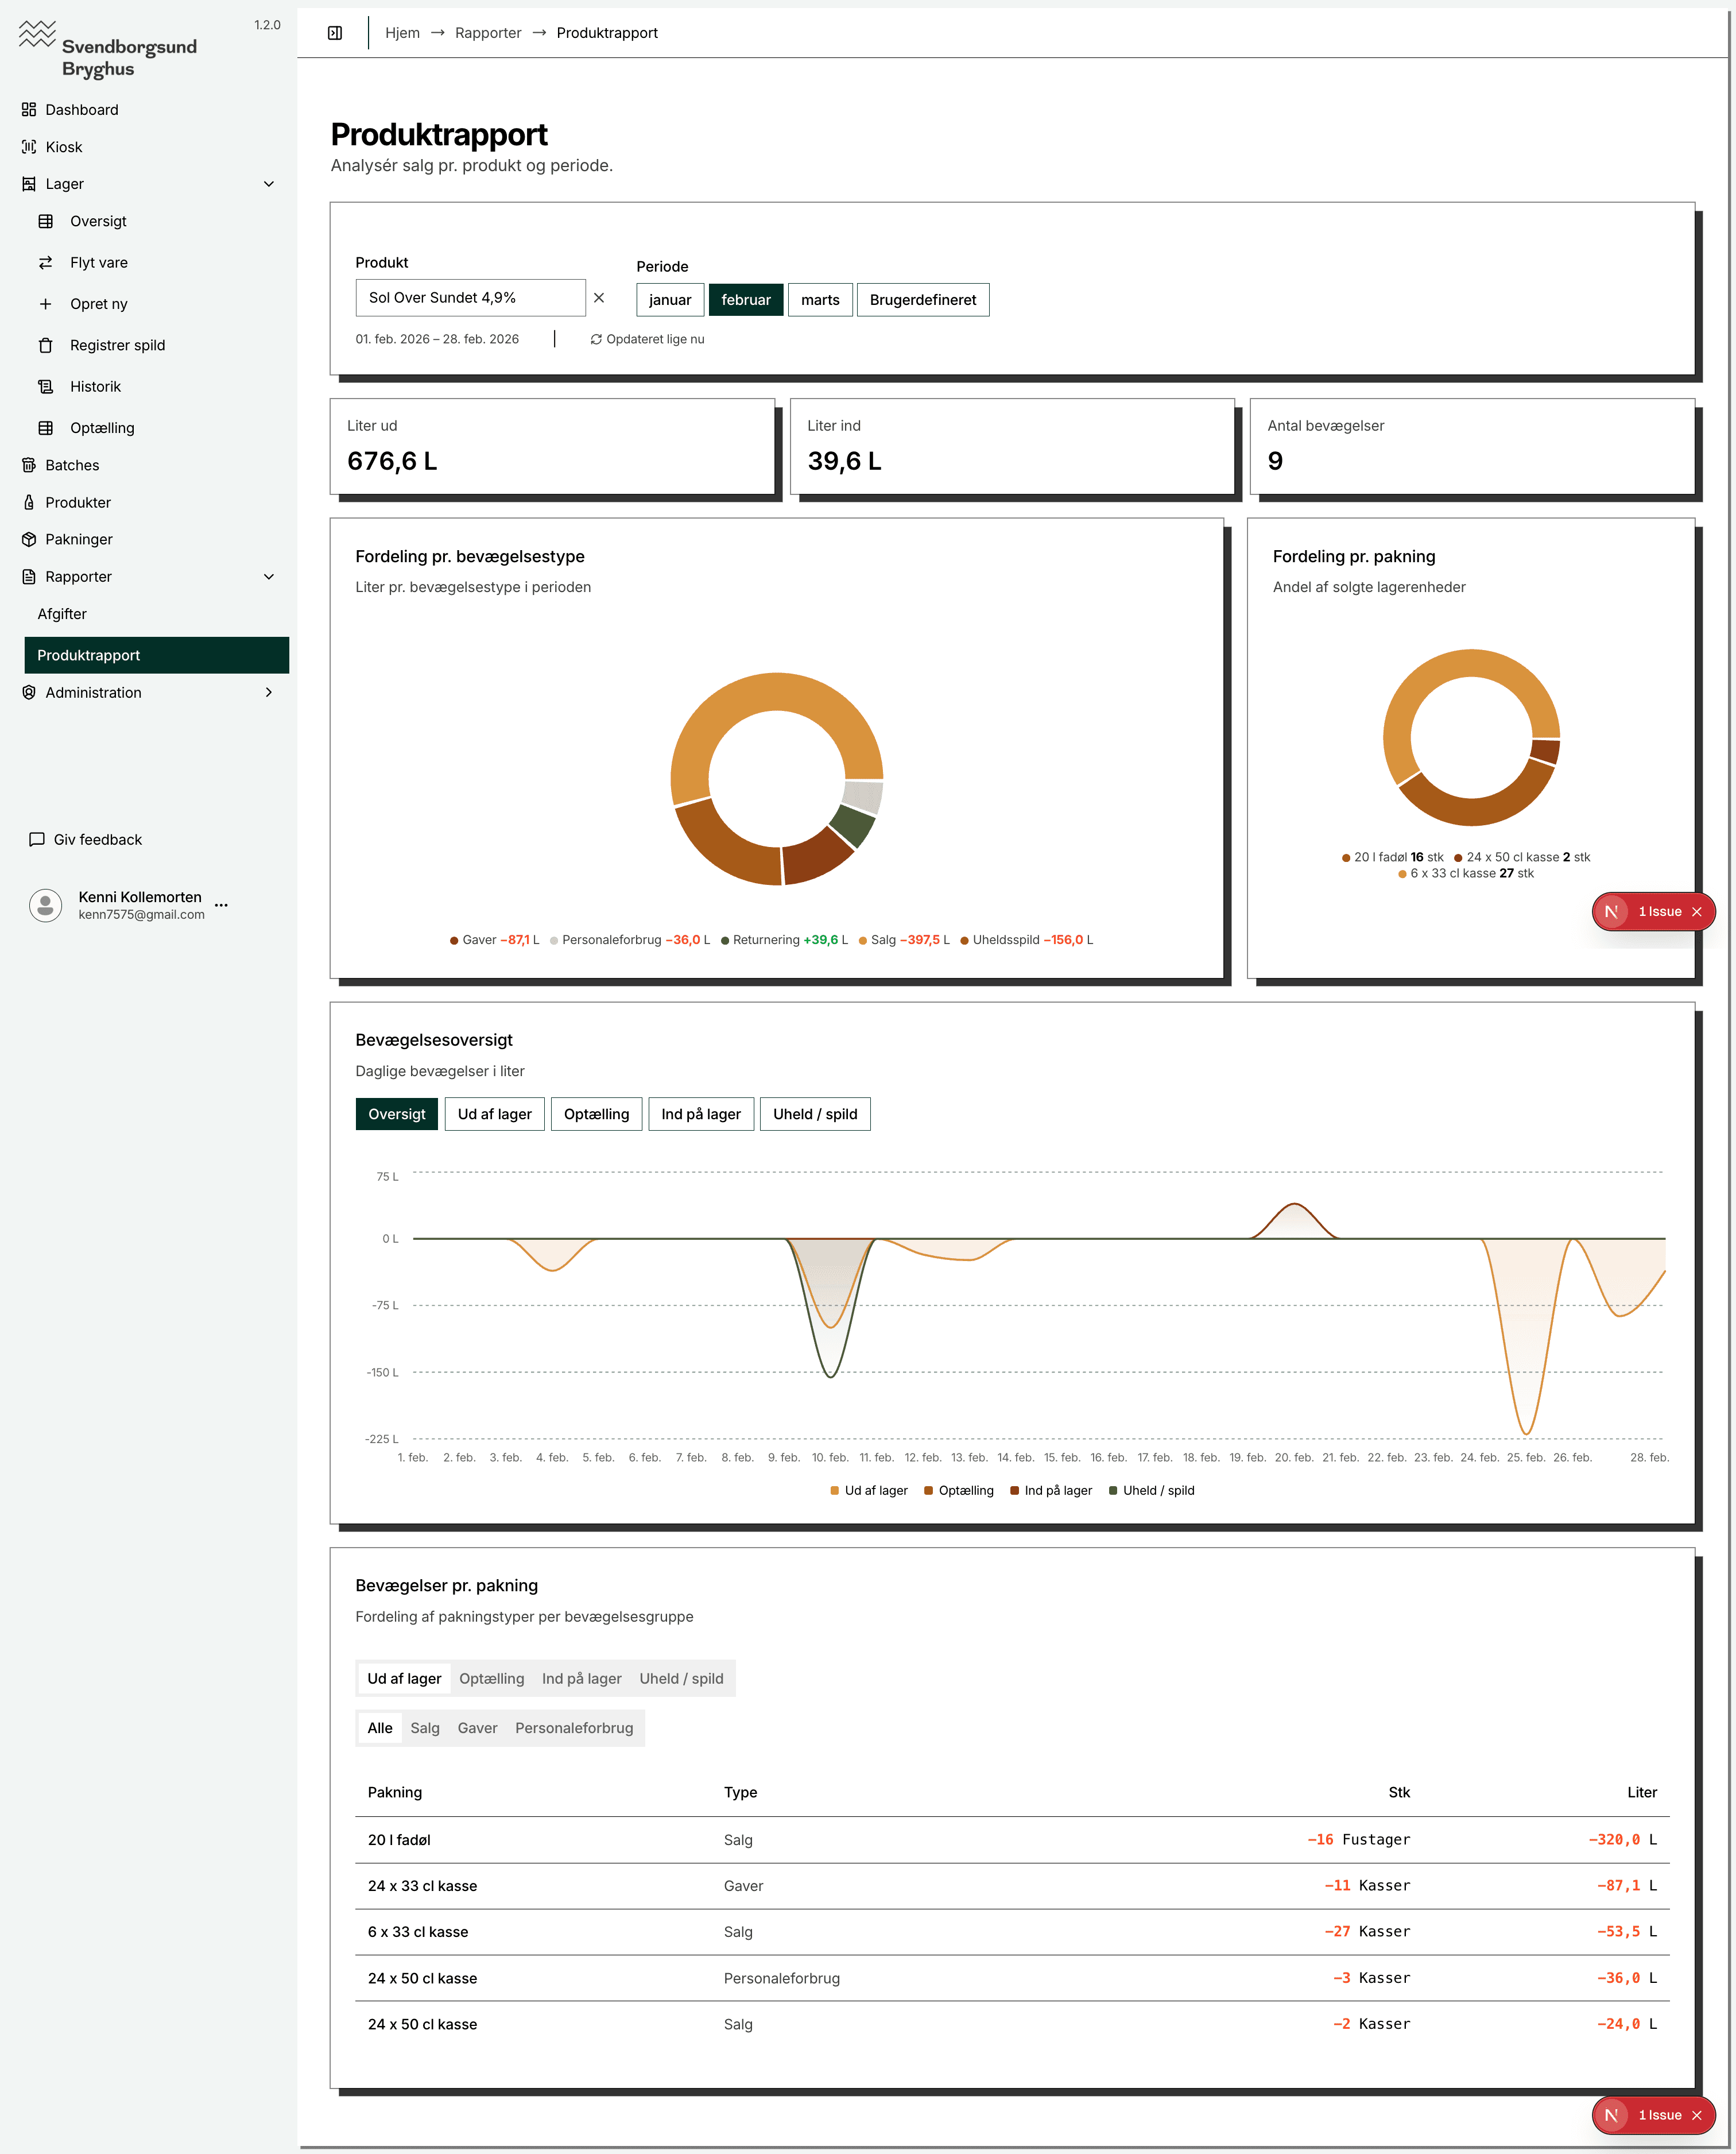
Task: Select Ud af lager table tab
Action: point(404,1679)
